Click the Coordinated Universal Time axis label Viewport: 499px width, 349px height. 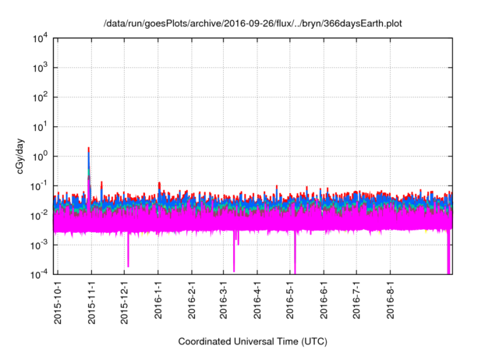253,341
